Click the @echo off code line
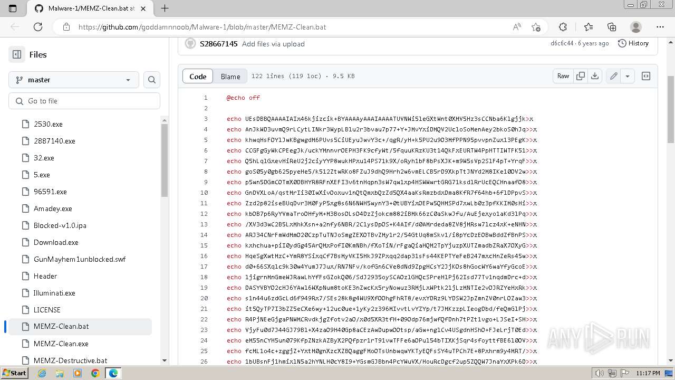Image resolution: width=675 pixels, height=380 pixels. coord(243,98)
